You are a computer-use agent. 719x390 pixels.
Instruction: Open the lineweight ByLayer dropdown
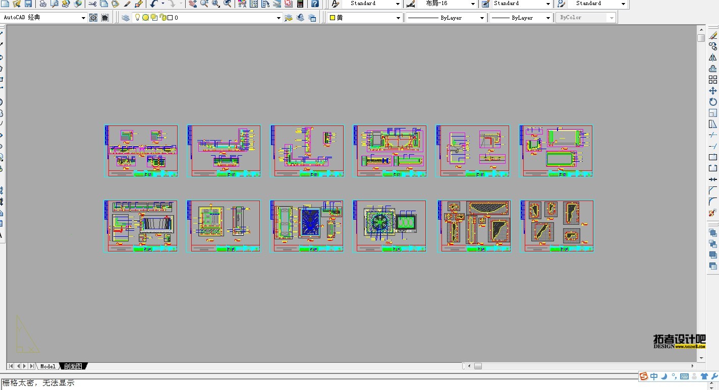521,18
